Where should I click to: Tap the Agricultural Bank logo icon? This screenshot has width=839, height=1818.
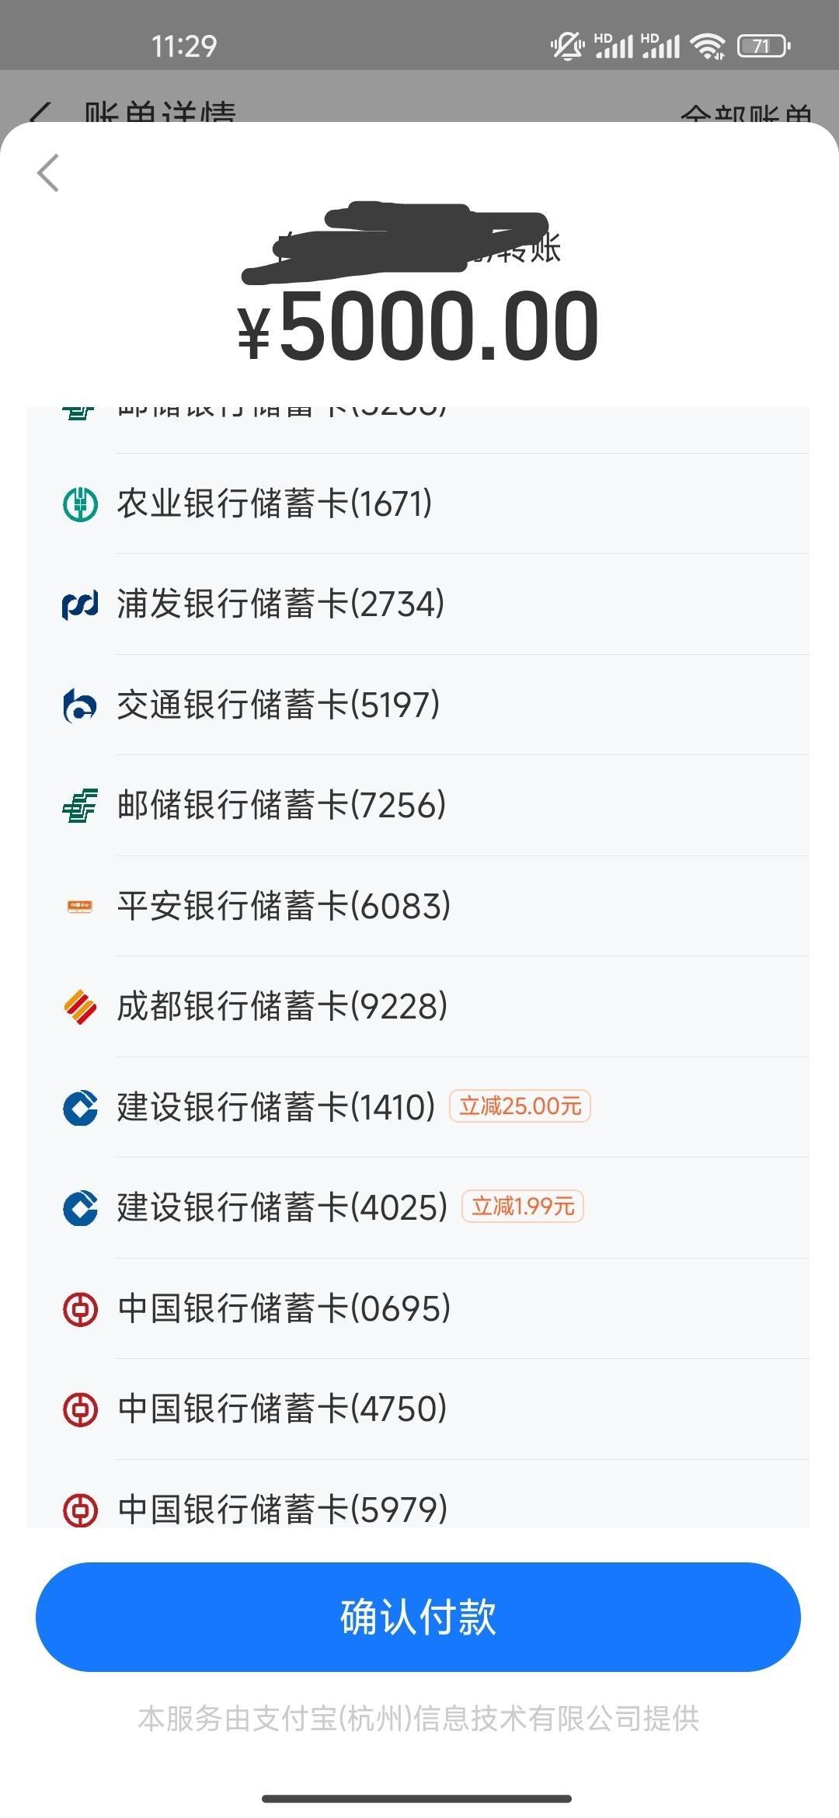point(80,504)
